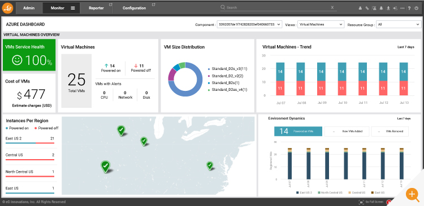424x206 pixels.
Task: Click the bell alerts icon
Action: 381,8
